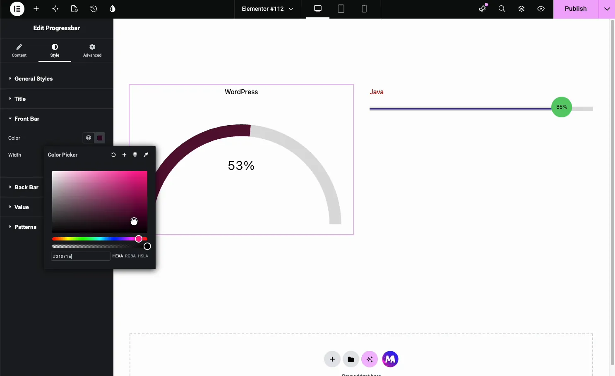Switch to tablet view icon
The height and width of the screenshot is (376, 615).
pyautogui.click(x=341, y=9)
